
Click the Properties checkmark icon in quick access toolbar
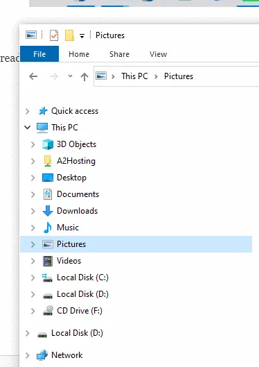(x=54, y=35)
